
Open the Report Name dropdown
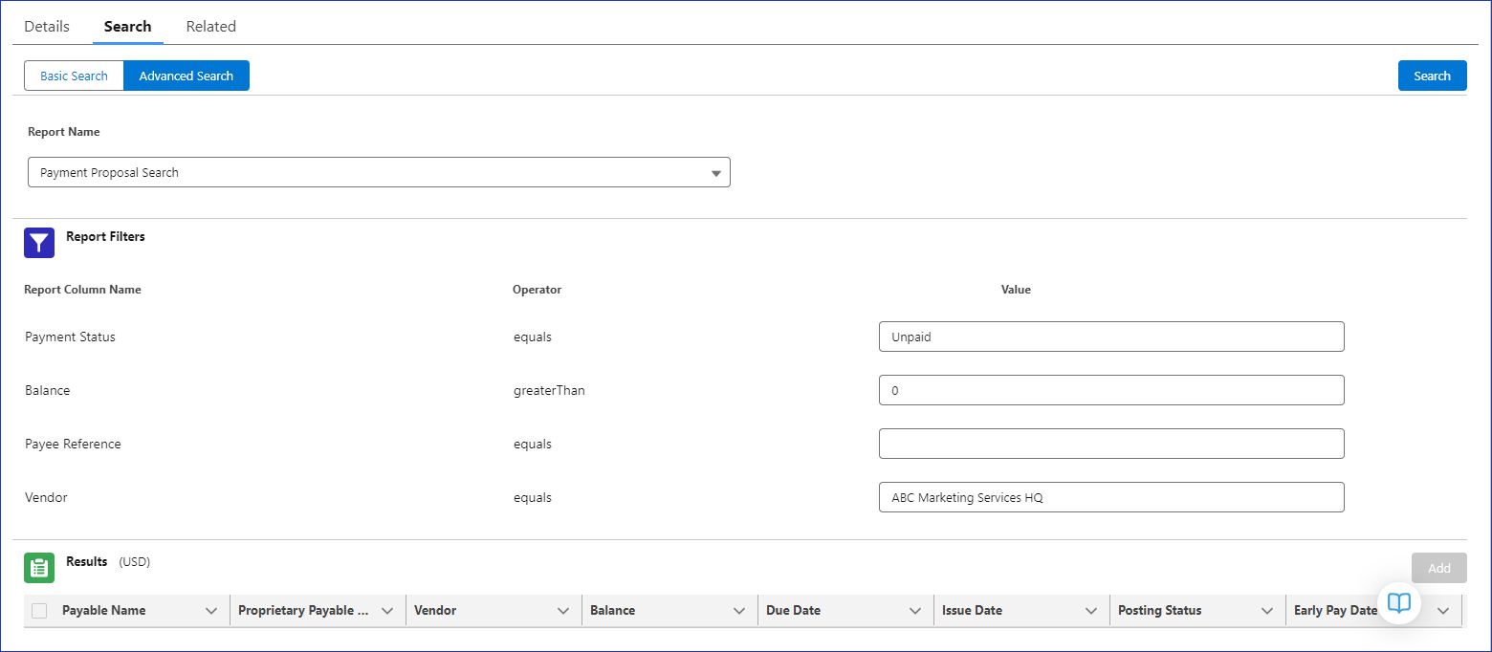tap(379, 173)
